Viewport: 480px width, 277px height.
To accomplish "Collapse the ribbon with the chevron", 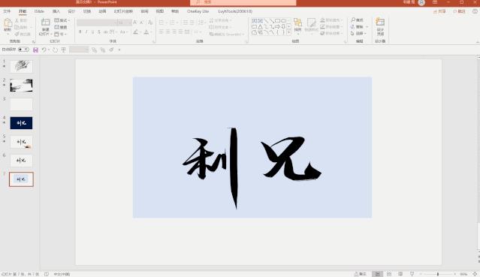I will pyautogui.click(x=477, y=42).
